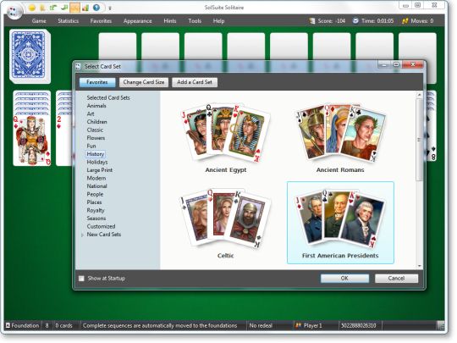This screenshot has width=457, height=343.
Task: Select Places category
Action: 94,202
